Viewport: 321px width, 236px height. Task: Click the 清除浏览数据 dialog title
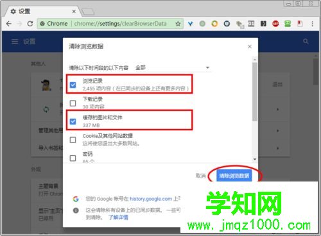(86, 46)
